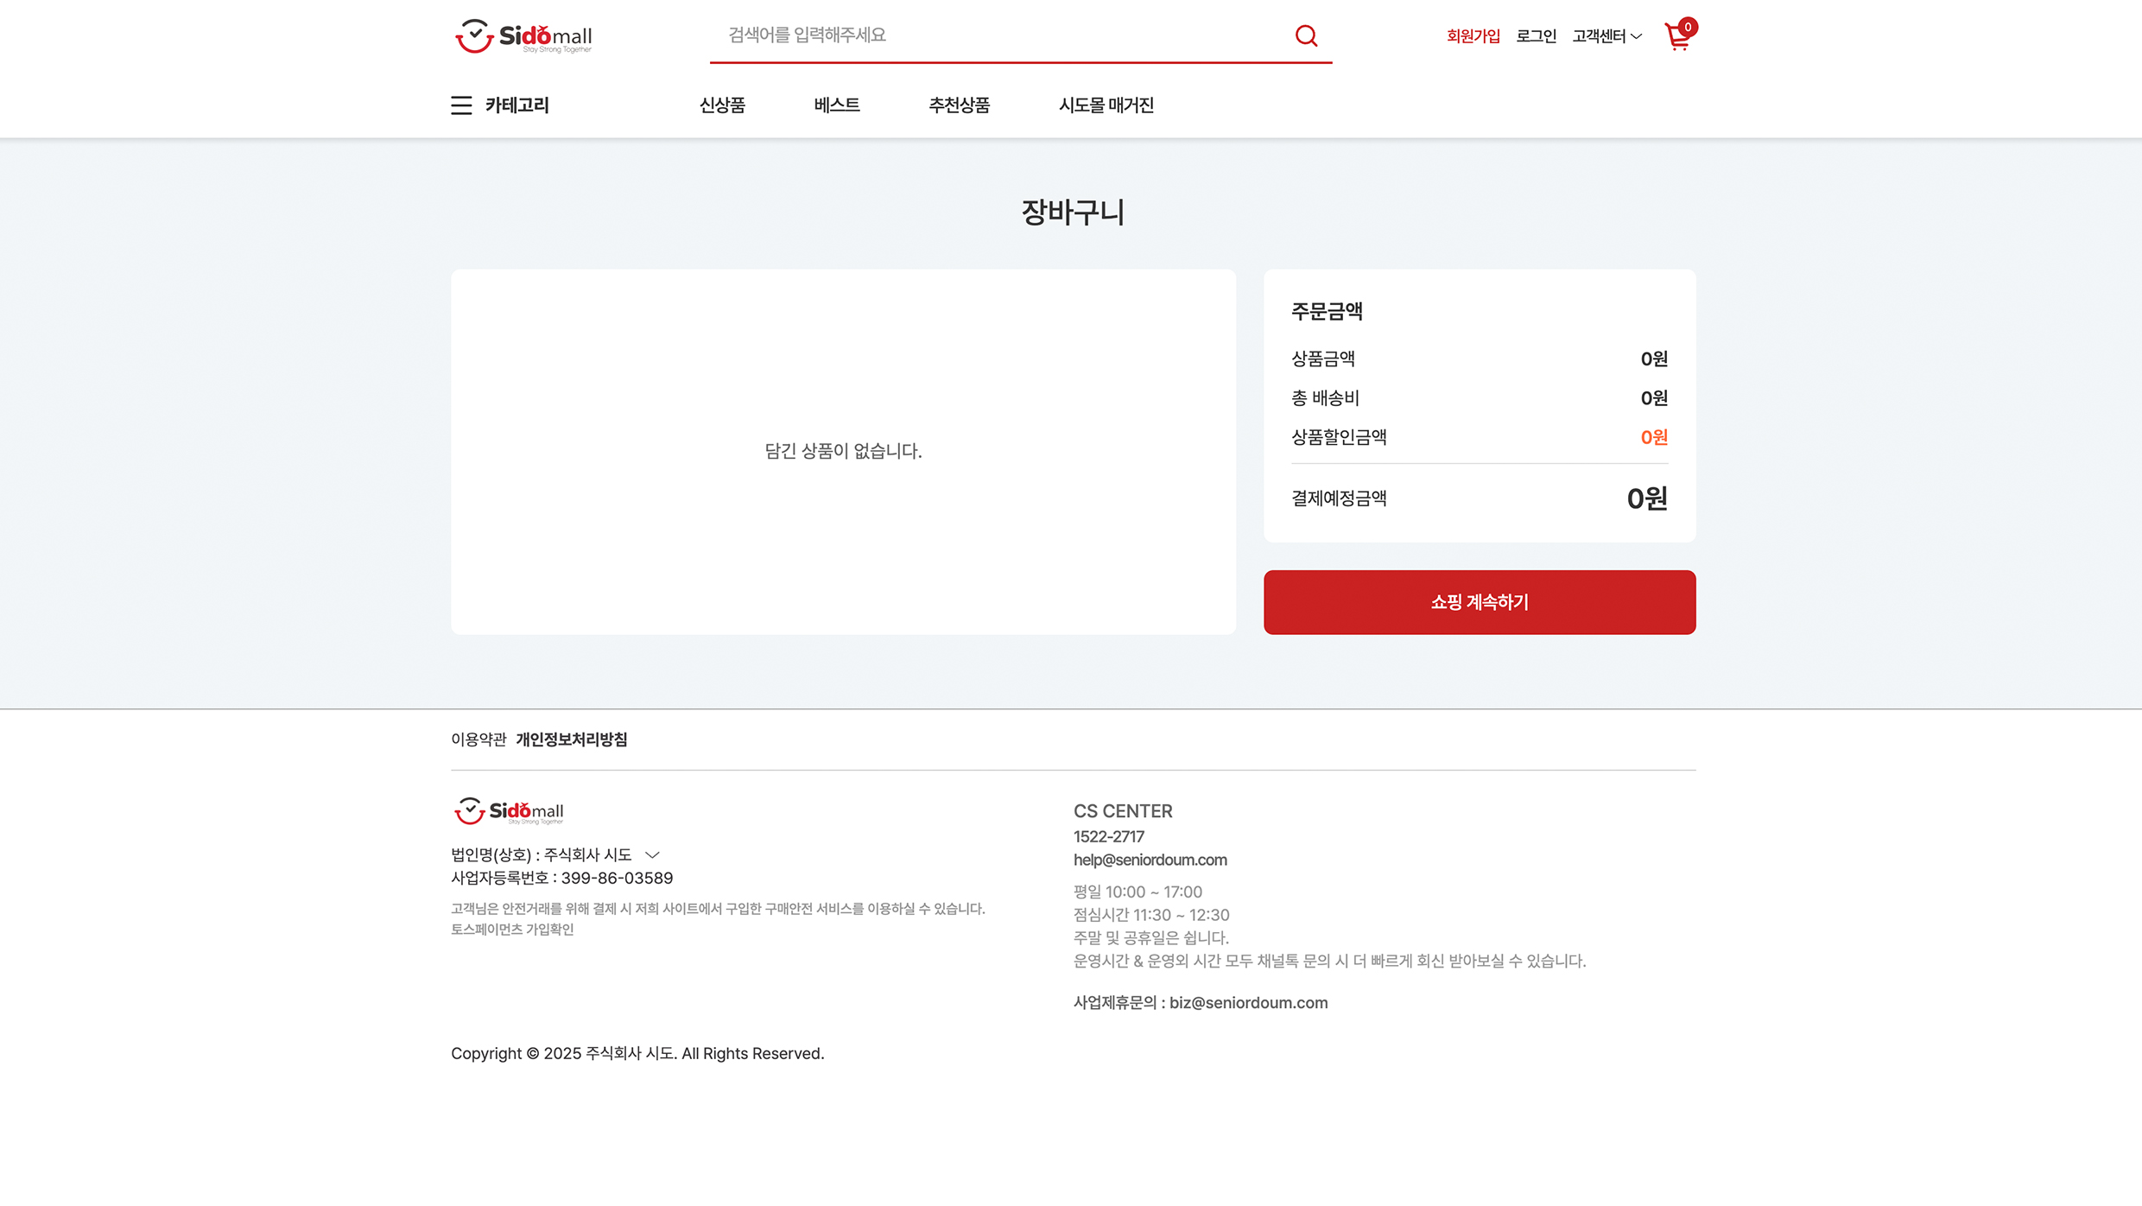Go to 베스트 menu

[837, 105]
